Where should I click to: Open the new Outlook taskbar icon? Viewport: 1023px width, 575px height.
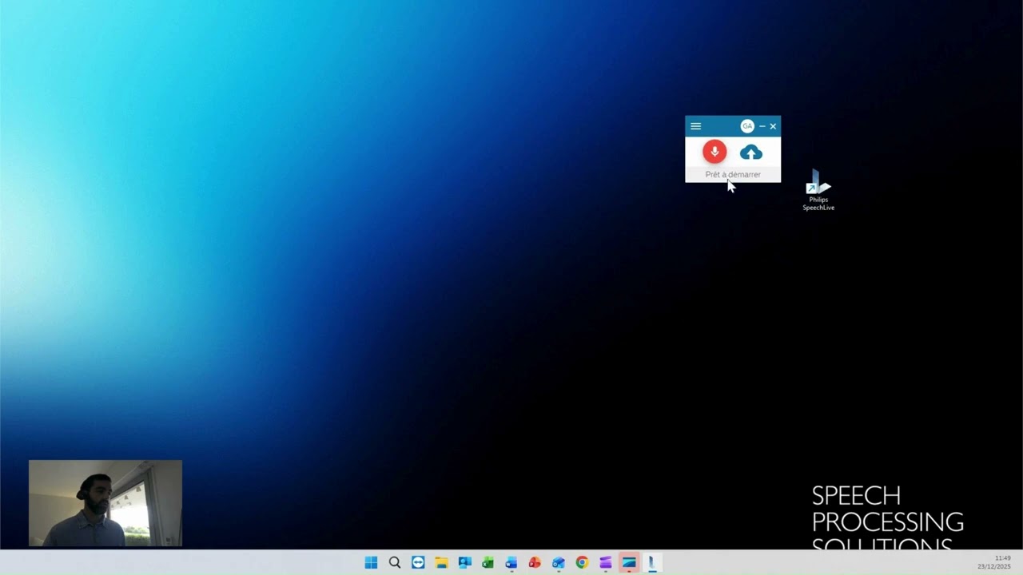559,562
